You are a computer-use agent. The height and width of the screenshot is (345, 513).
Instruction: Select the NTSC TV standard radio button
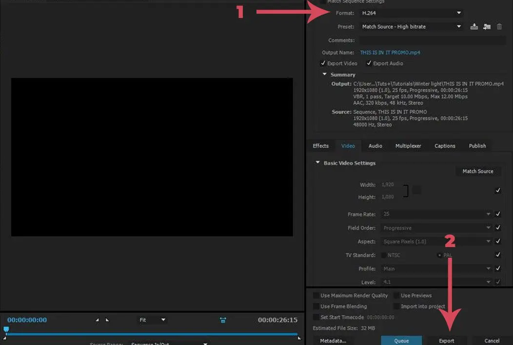[x=384, y=255]
